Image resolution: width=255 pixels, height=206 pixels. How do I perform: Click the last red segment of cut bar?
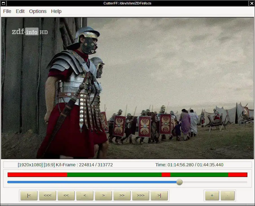[x=238, y=175]
